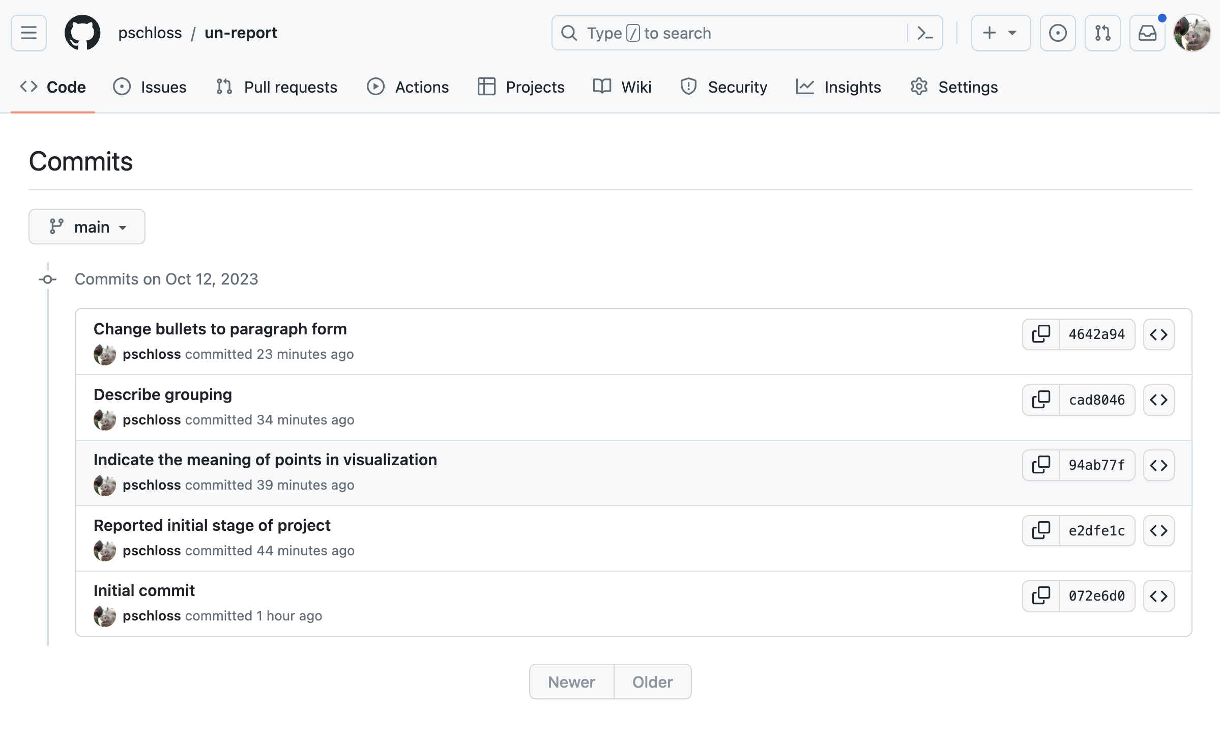Open the hamburger navigation menu

pyautogui.click(x=28, y=33)
